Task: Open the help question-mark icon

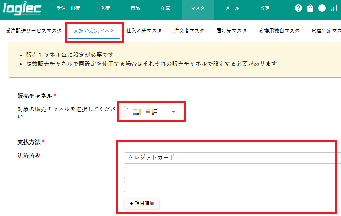Action: [x=298, y=8]
